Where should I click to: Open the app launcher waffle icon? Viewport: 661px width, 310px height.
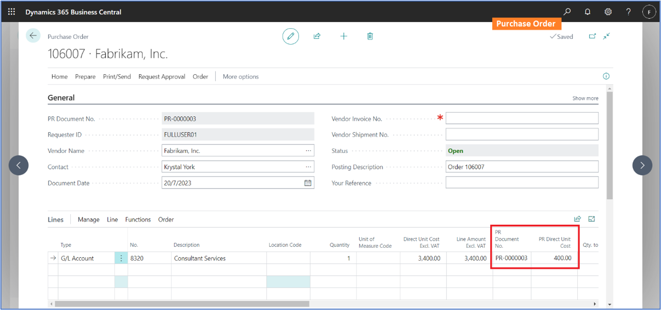[11, 12]
